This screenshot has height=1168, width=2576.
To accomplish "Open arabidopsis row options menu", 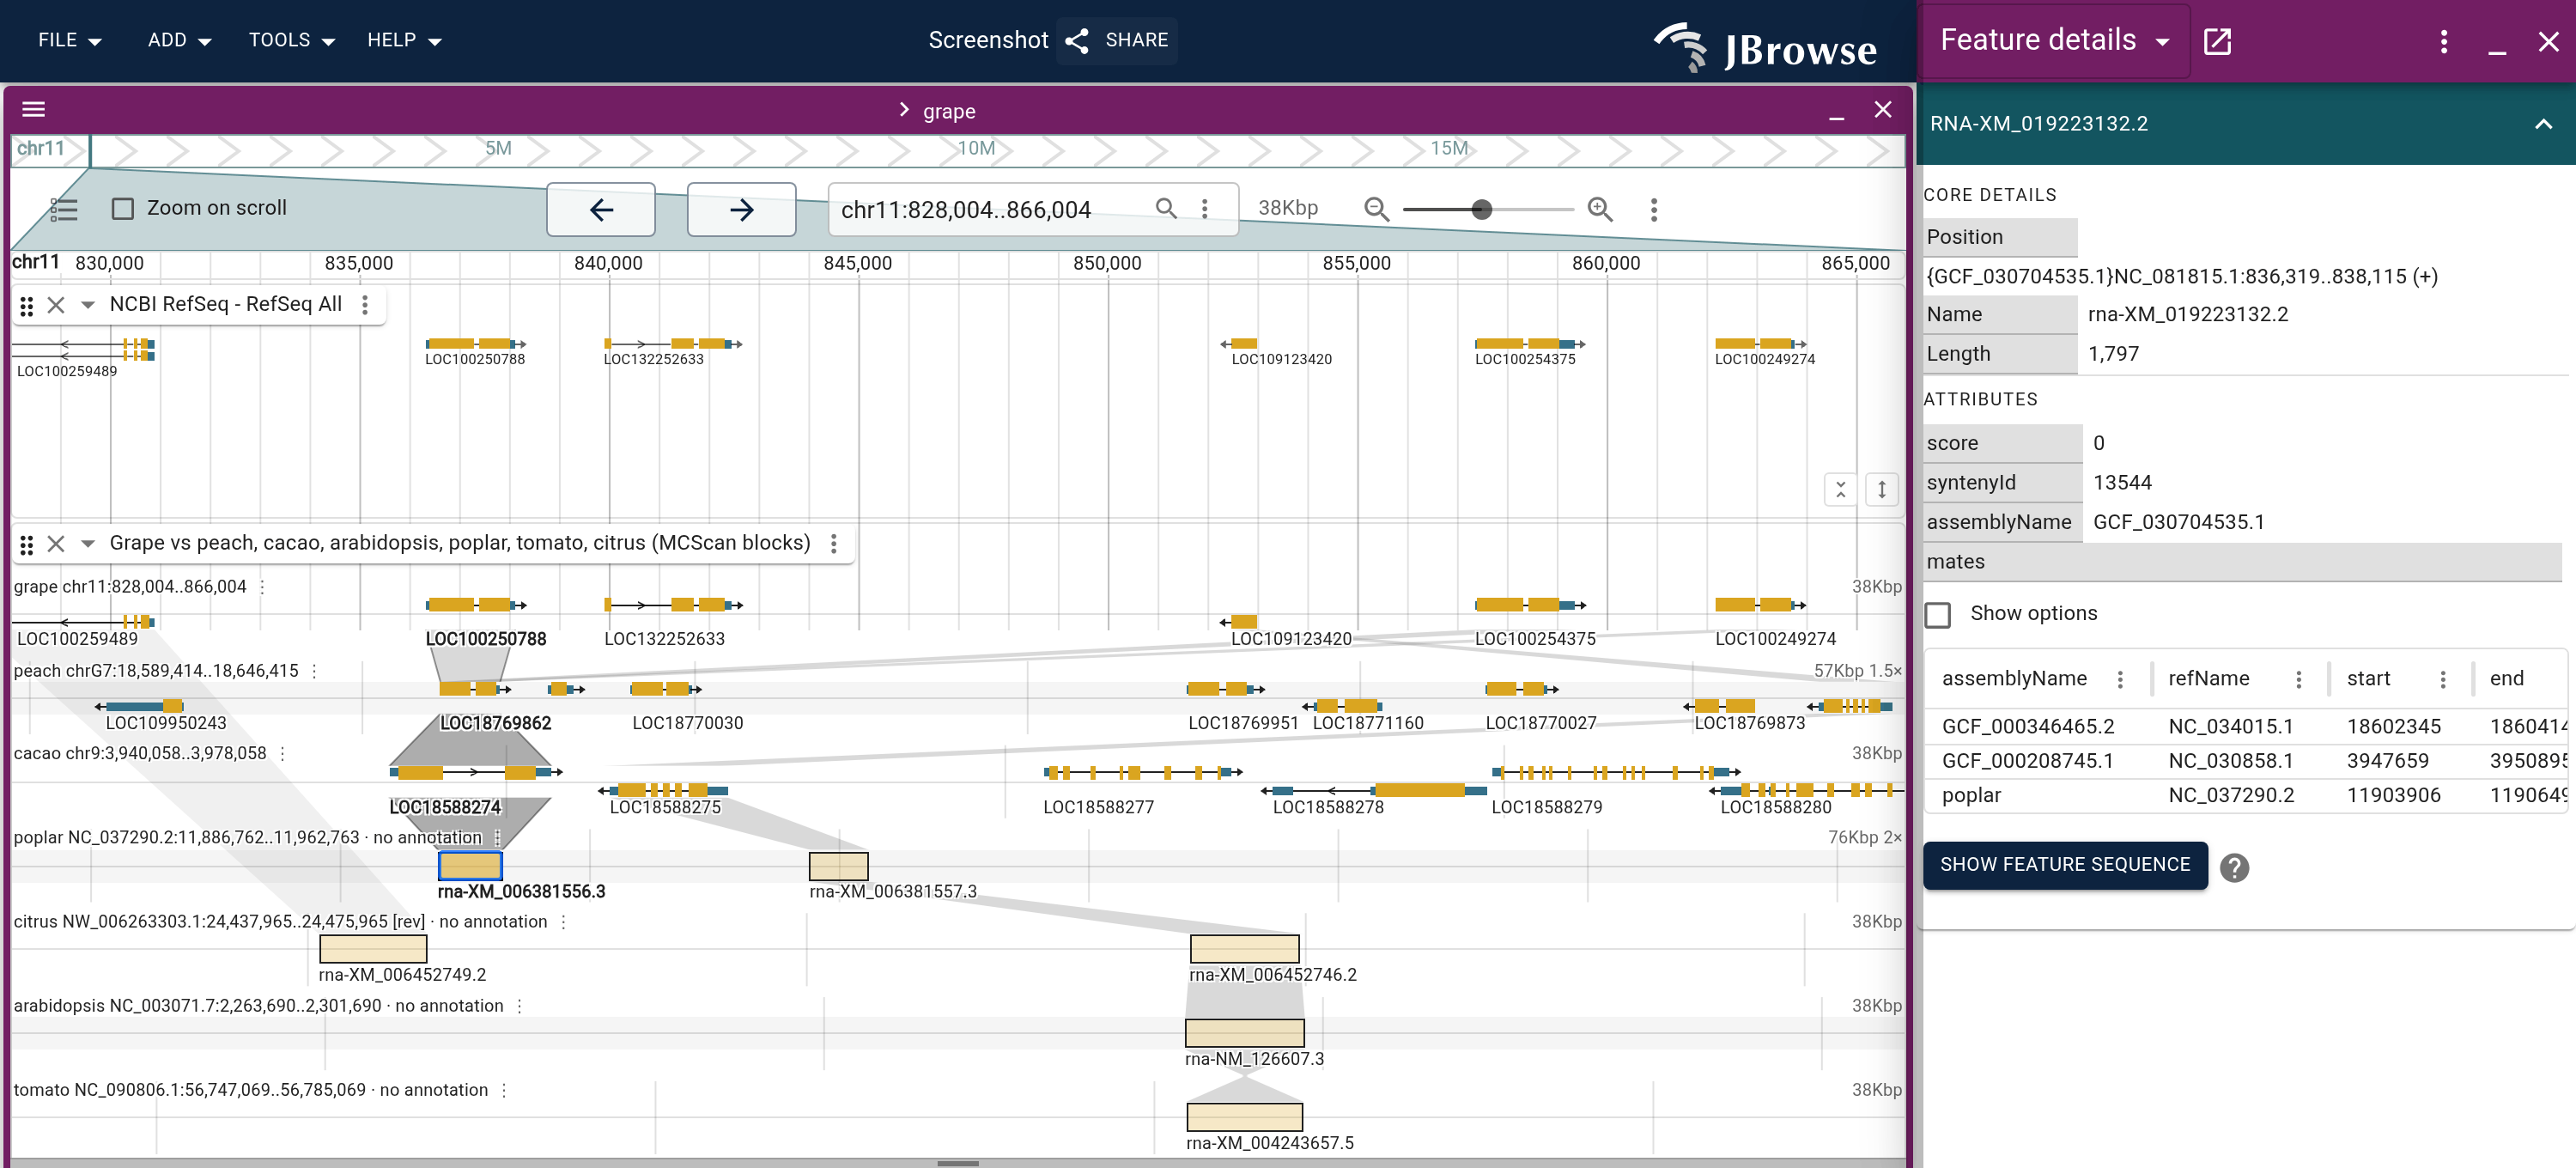I will coord(519,1006).
